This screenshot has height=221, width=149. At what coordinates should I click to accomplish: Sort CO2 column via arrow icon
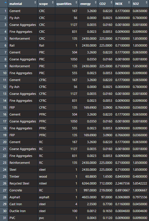(x=112, y=2)
